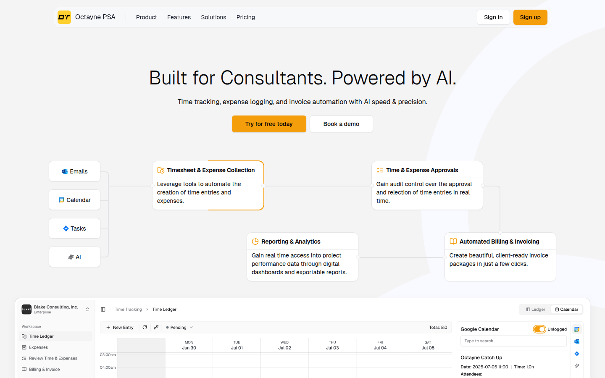Open the AI sparkle icon

click(x=576, y=365)
